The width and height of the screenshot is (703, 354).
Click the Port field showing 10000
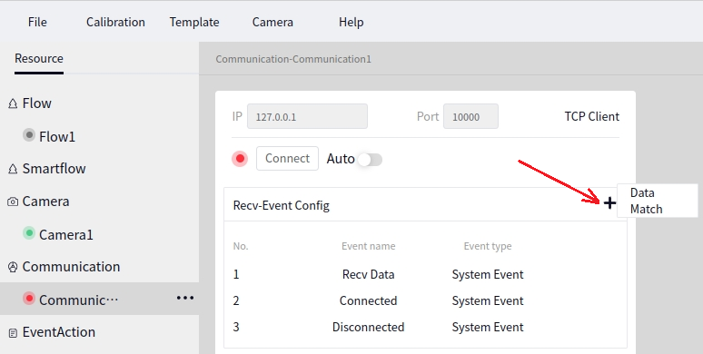tap(470, 116)
